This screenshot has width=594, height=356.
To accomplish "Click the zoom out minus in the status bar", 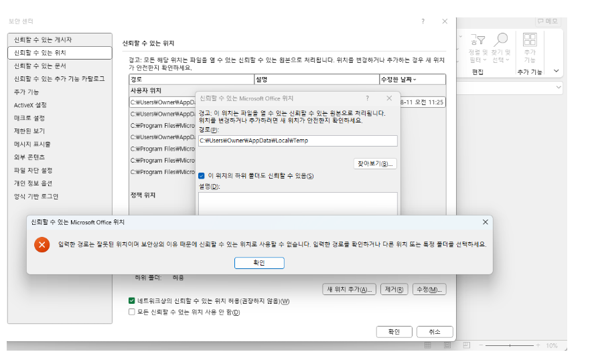I will pos(481,345).
